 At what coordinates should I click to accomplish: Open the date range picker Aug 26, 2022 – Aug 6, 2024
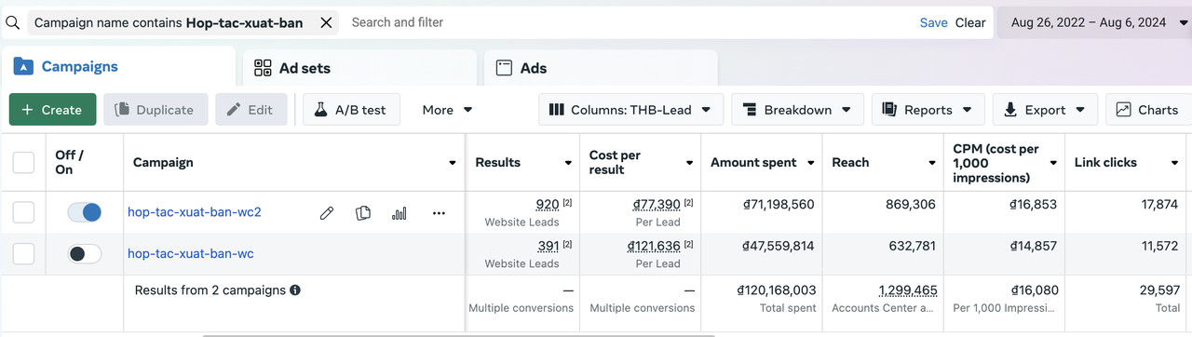pyautogui.click(x=1095, y=22)
